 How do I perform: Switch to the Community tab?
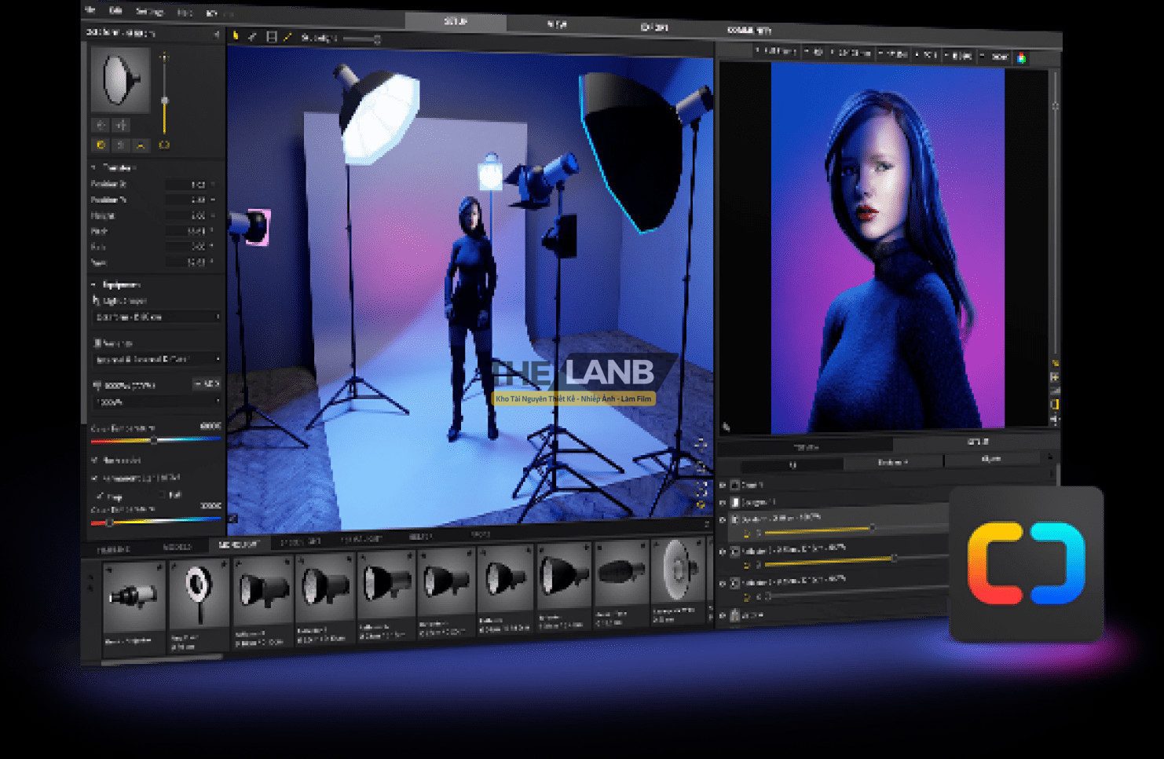749,30
